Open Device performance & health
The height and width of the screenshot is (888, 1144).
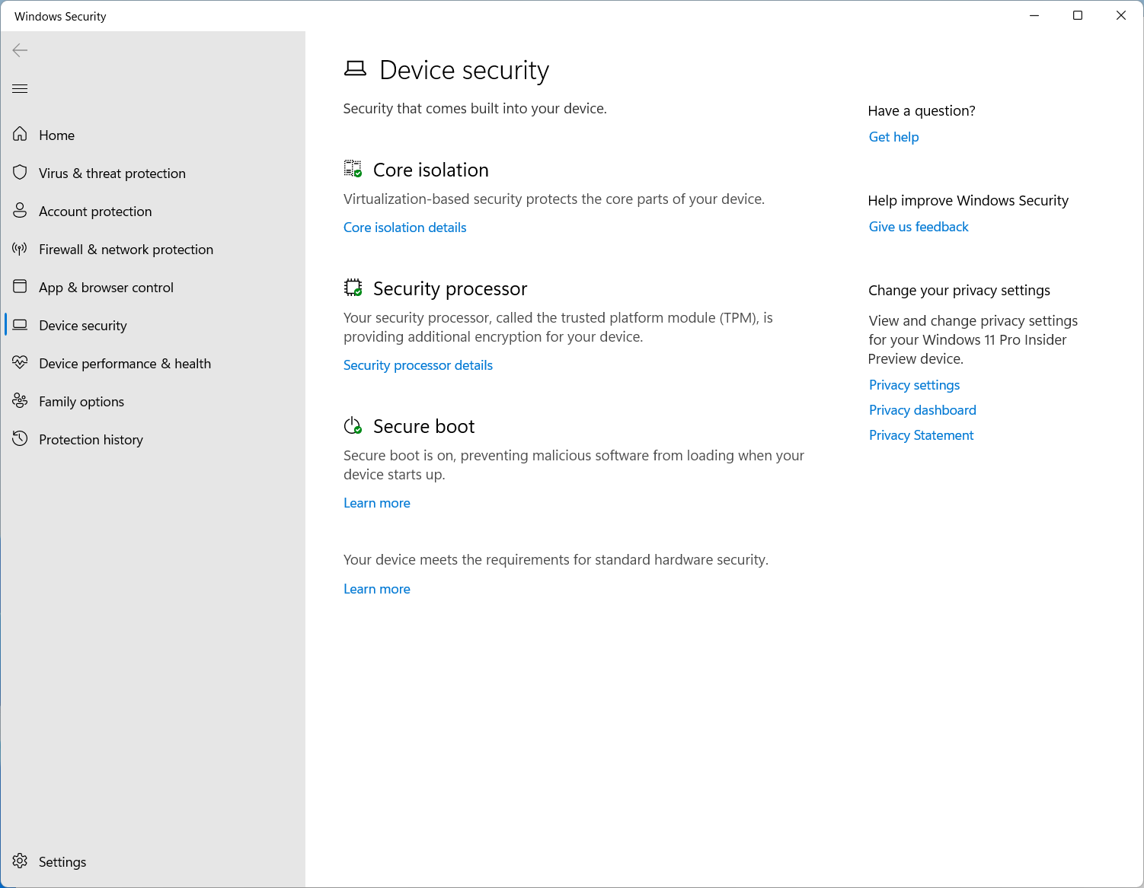tap(152, 363)
